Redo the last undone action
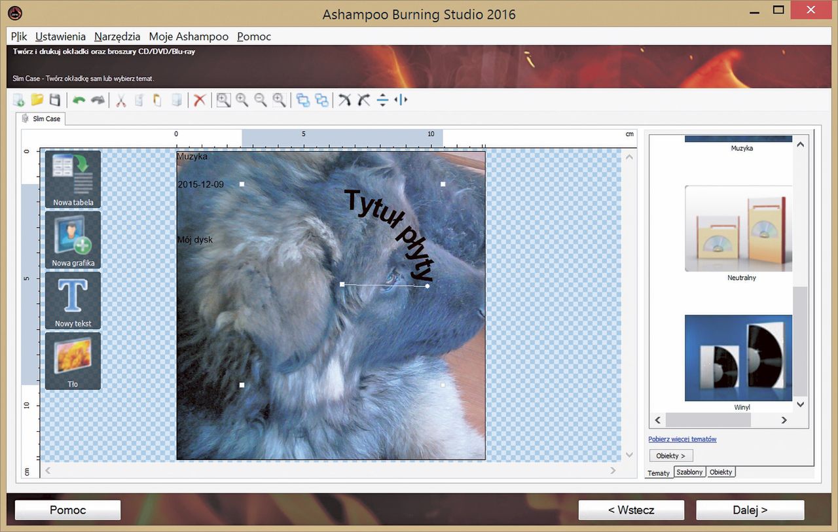 [98, 100]
